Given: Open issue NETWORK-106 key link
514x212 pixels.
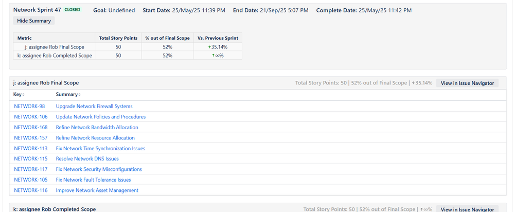Looking at the screenshot, I should [x=30, y=117].
